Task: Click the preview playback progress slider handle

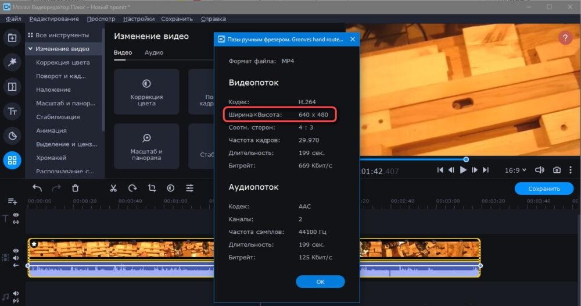Action: tap(466, 159)
